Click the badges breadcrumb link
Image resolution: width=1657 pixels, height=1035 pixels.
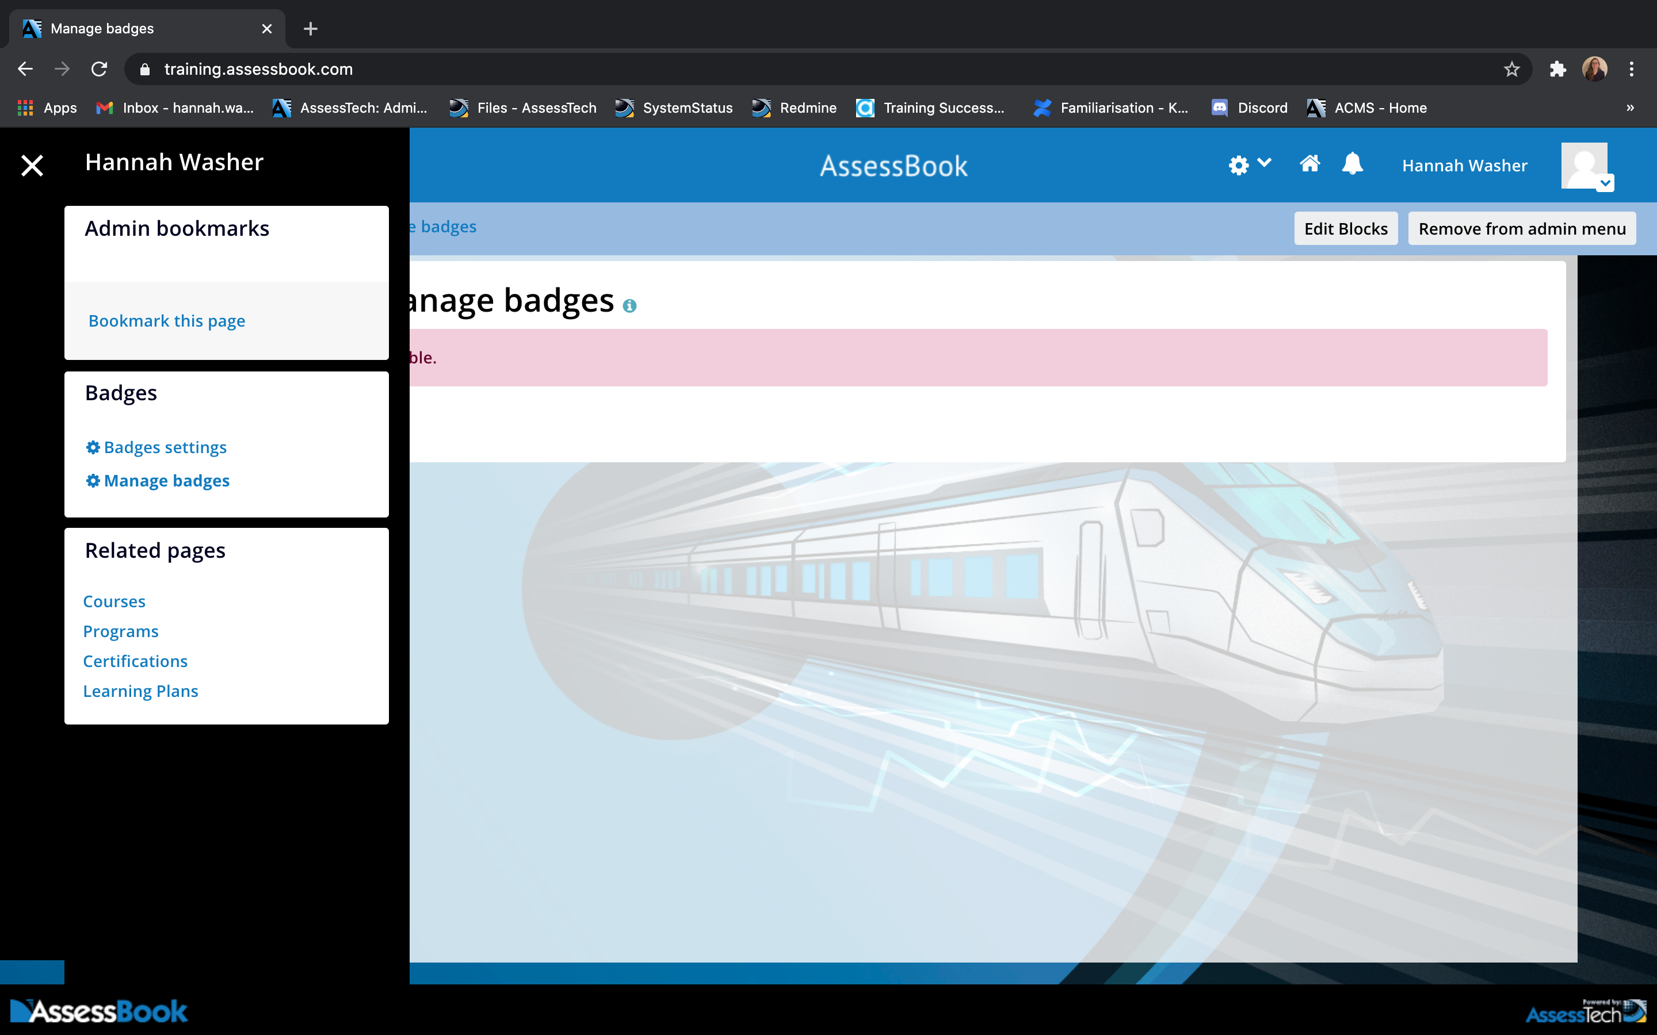(444, 227)
